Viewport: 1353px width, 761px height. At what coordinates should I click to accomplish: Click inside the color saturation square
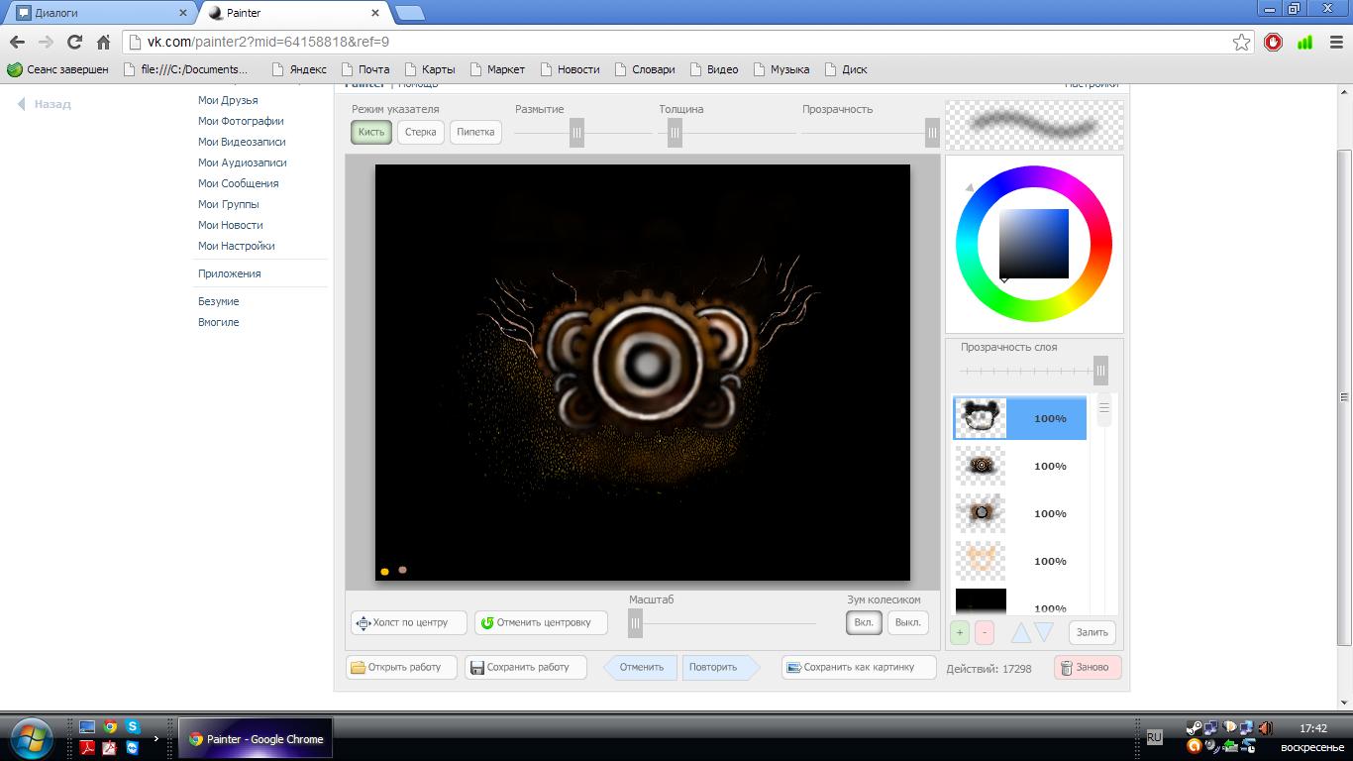pos(1033,244)
